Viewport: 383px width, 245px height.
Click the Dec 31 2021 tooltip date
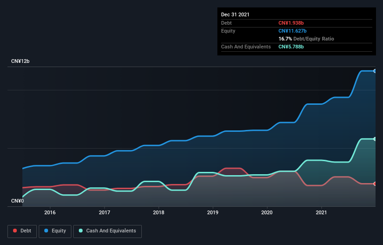(x=235, y=14)
